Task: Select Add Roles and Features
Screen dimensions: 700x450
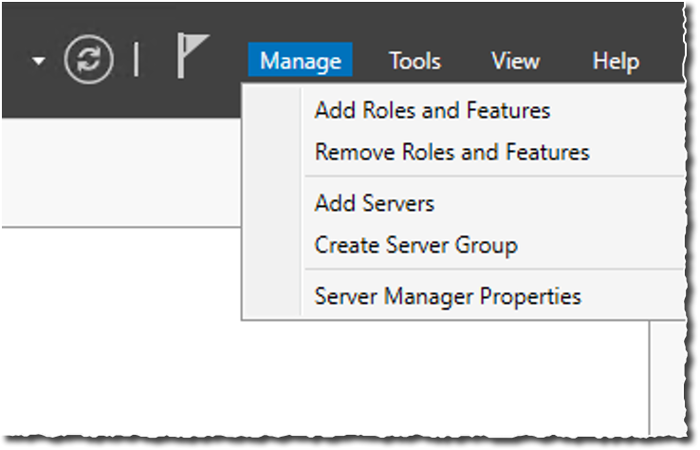Action: pos(432,110)
